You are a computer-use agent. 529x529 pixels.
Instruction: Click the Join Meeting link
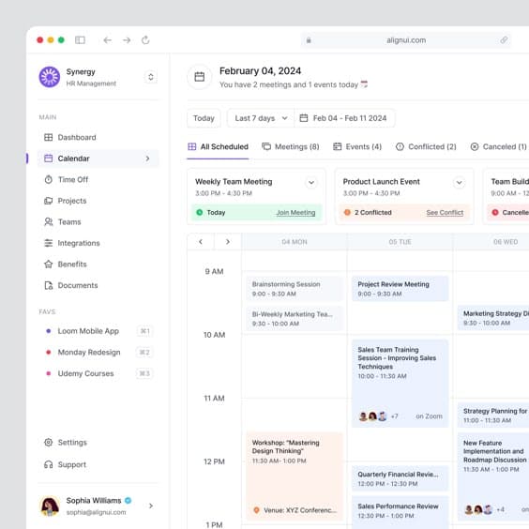click(x=295, y=213)
